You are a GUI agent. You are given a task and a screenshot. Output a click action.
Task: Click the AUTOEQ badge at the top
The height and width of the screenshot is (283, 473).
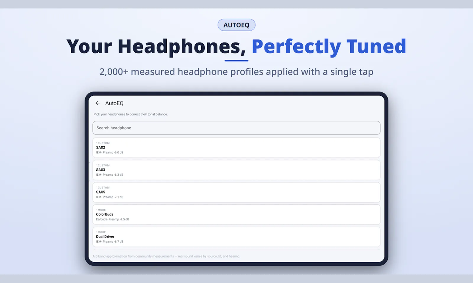tap(236, 25)
